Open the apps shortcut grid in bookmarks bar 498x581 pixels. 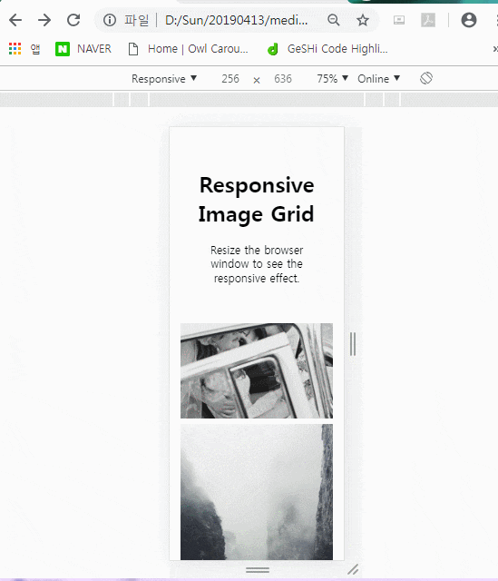[x=15, y=48]
